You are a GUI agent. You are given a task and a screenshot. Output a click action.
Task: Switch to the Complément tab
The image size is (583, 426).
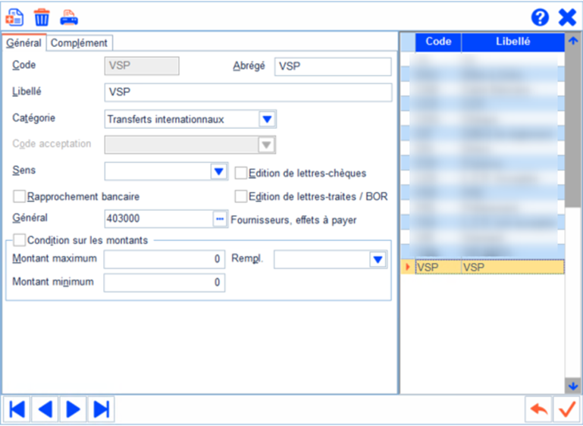(80, 43)
